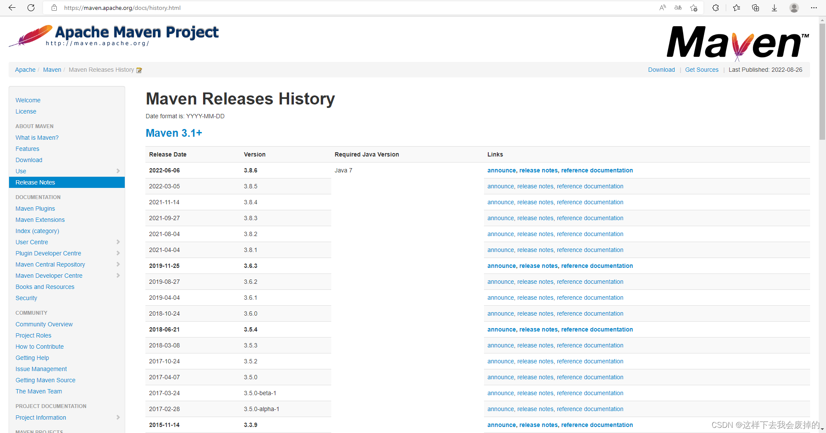Expand Maven Developer Centre submenu arrow
Screen dimensions: 826x433
pyautogui.click(x=118, y=276)
